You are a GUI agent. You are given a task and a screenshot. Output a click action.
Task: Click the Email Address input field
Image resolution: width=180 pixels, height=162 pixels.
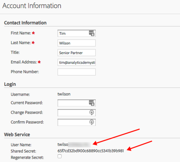77,62
